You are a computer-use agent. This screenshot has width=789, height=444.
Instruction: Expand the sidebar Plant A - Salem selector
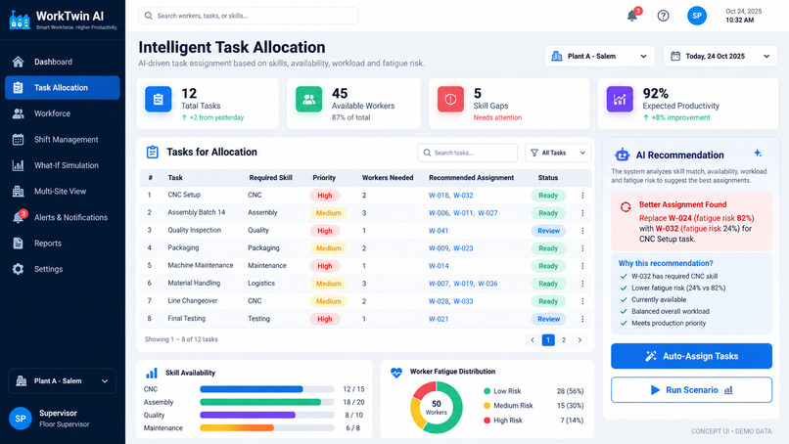[x=62, y=380]
